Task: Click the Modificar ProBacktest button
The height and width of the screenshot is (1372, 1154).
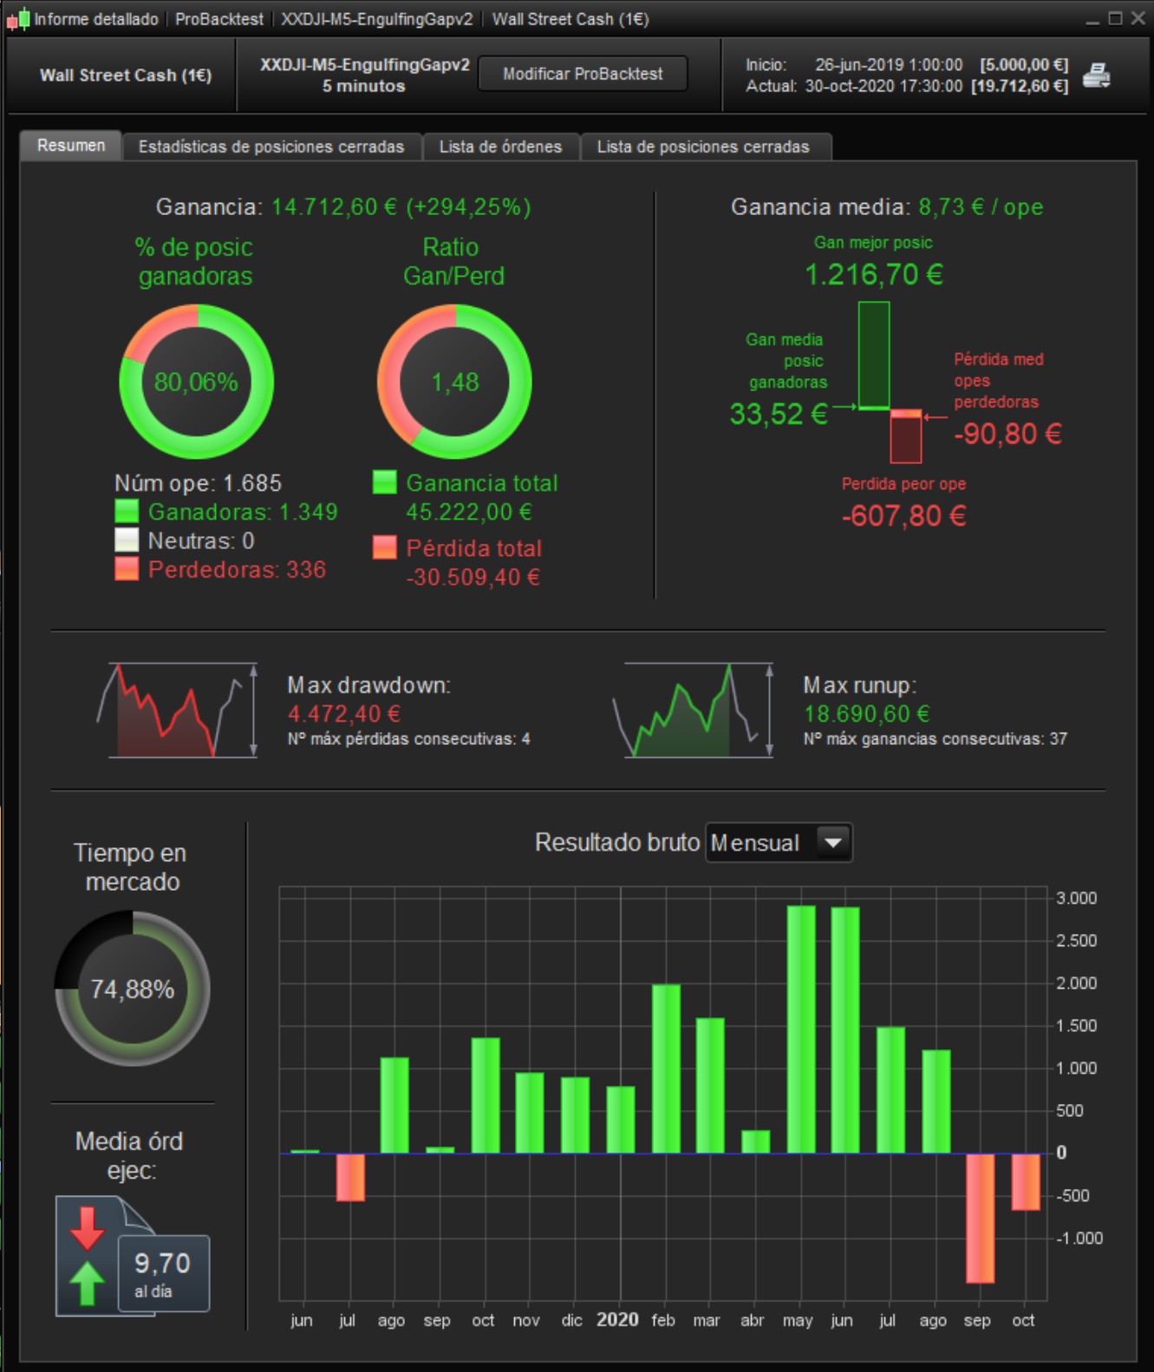Action: [x=583, y=74]
